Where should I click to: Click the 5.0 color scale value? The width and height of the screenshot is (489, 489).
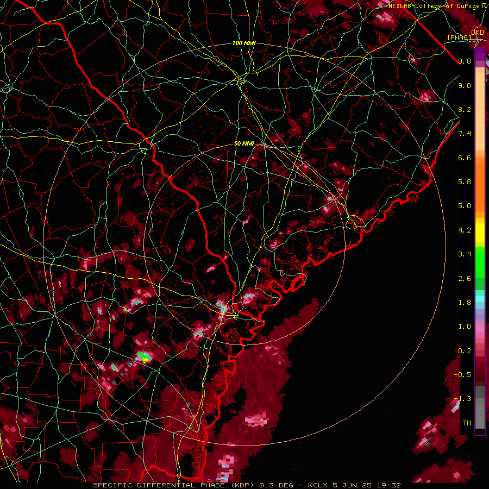tap(465, 206)
